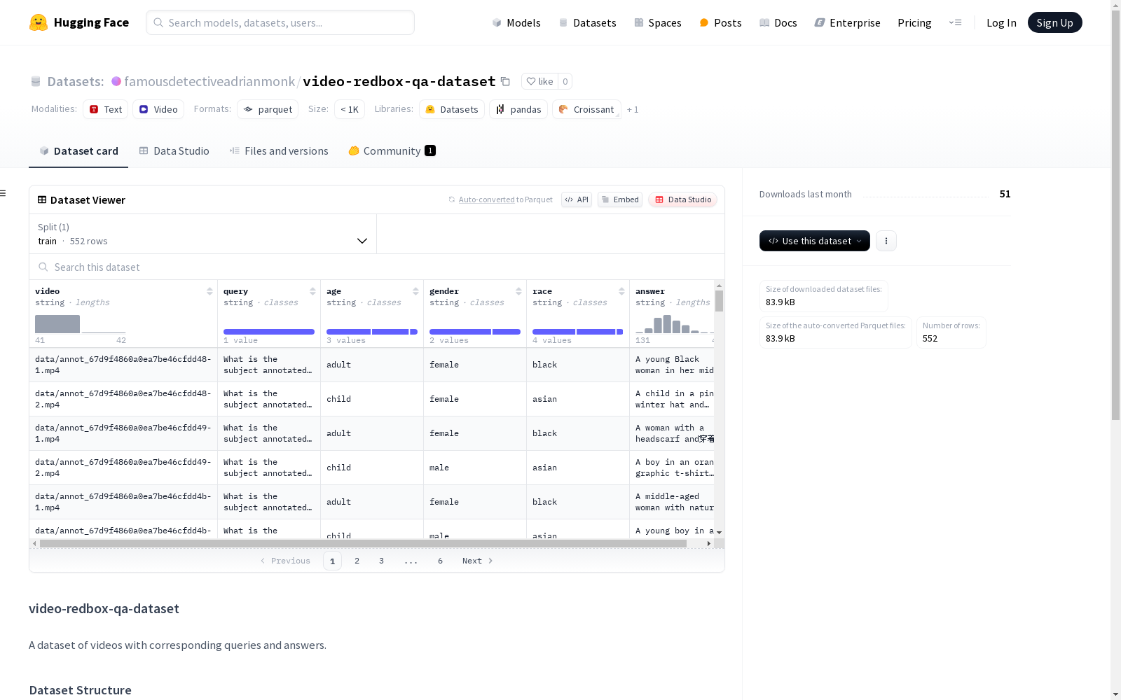The height and width of the screenshot is (700, 1121).
Task: Click the heart like button
Action: coord(539,81)
